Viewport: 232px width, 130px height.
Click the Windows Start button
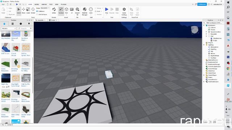228,2
